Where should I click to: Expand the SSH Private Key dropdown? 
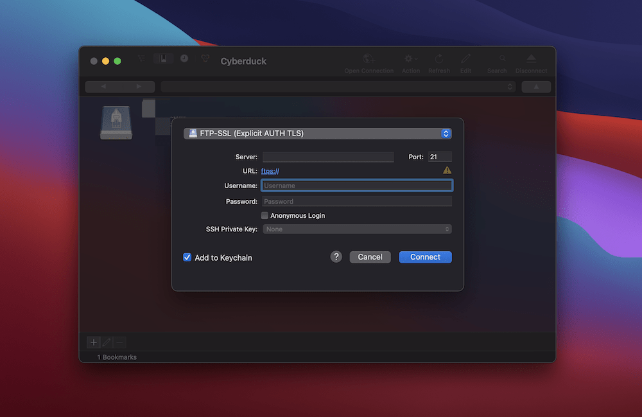tap(356, 229)
